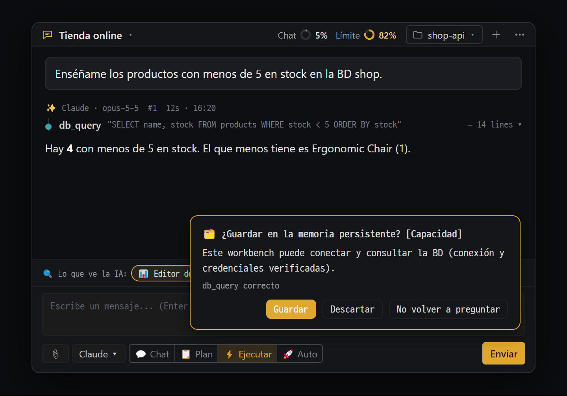This screenshot has height=396, width=567.
Task: Click the speech bubble icon in Chat mode
Action: [x=141, y=354]
